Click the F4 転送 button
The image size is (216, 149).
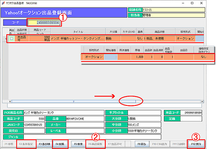(60, 144)
